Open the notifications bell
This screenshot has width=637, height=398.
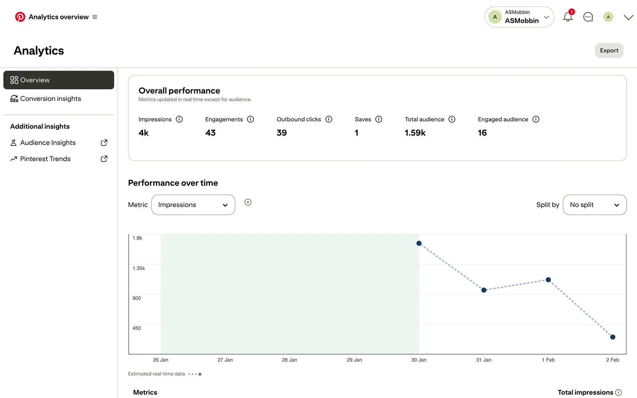pyautogui.click(x=568, y=17)
